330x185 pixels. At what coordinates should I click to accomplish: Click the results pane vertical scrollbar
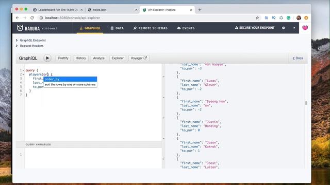(306, 103)
